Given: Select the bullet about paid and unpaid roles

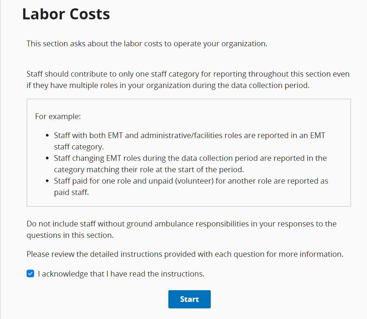Looking at the screenshot, I should 191,187.
